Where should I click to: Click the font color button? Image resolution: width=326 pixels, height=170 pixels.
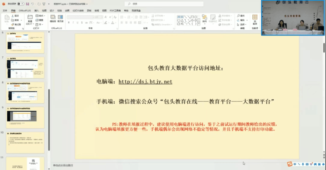tap(113, 23)
